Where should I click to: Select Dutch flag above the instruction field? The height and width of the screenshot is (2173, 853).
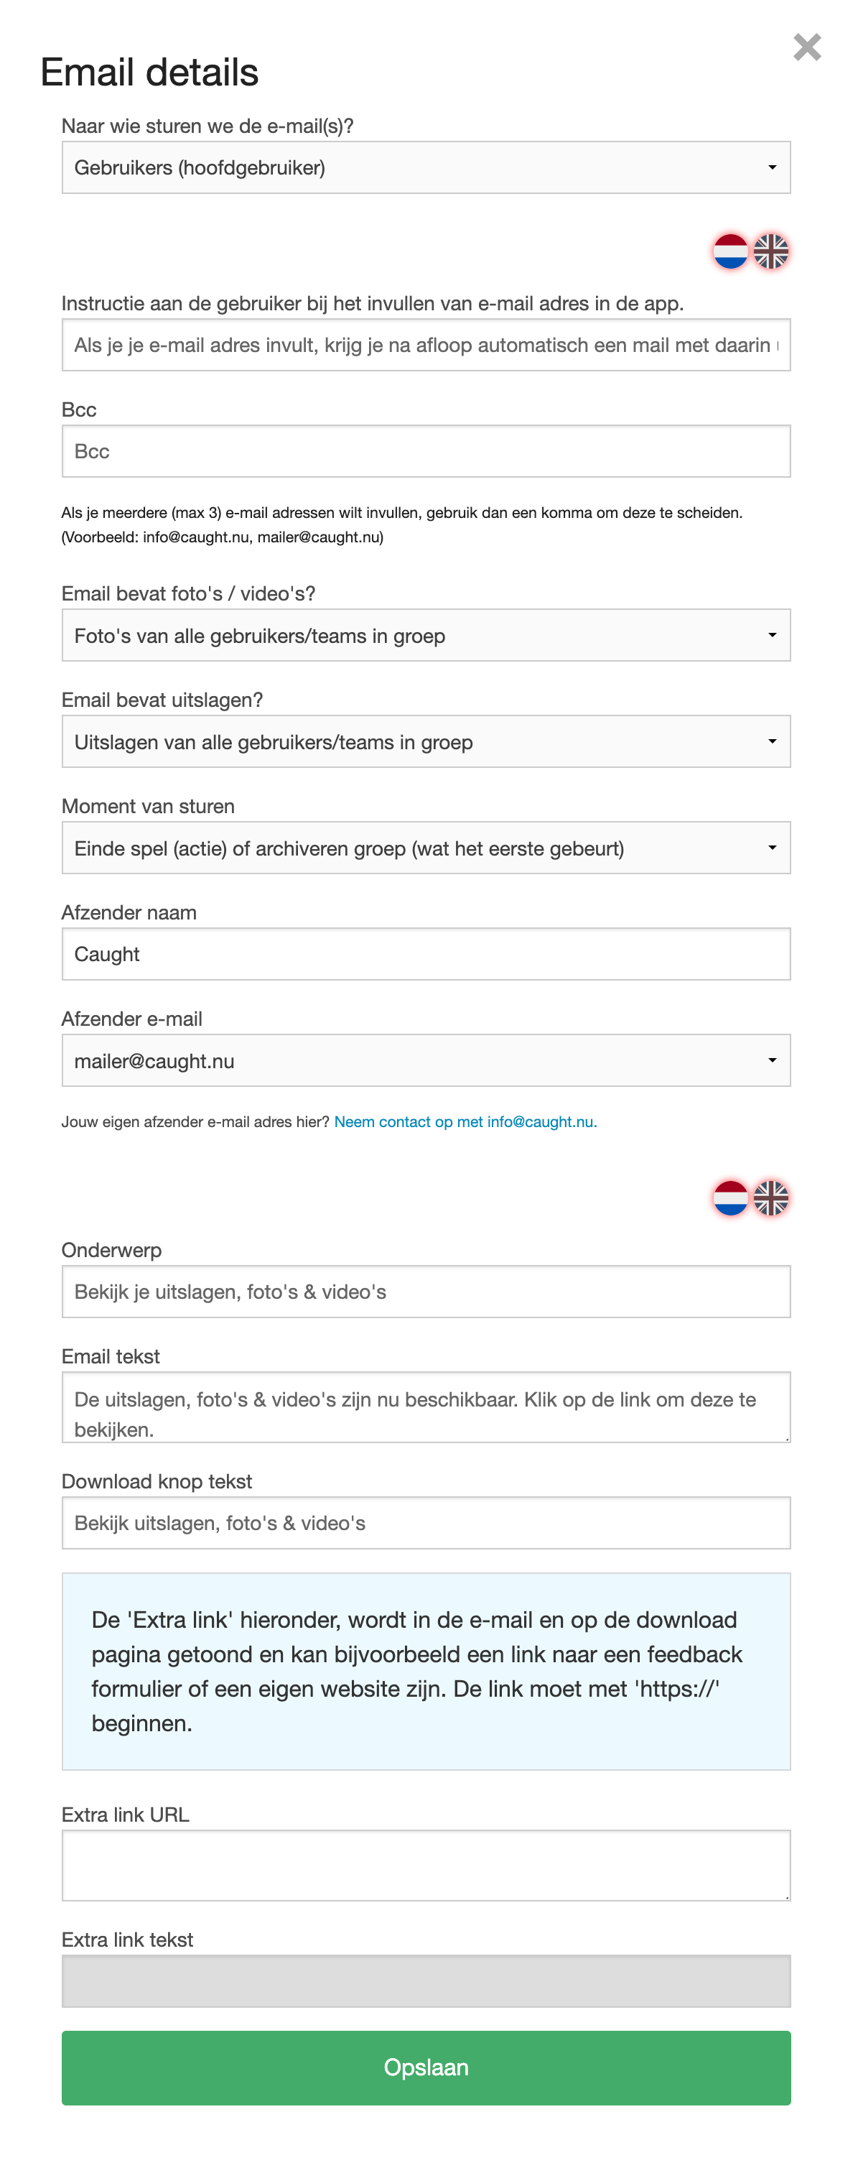(730, 251)
